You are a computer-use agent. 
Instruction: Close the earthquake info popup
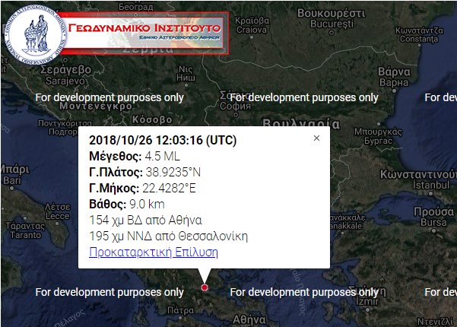[316, 138]
